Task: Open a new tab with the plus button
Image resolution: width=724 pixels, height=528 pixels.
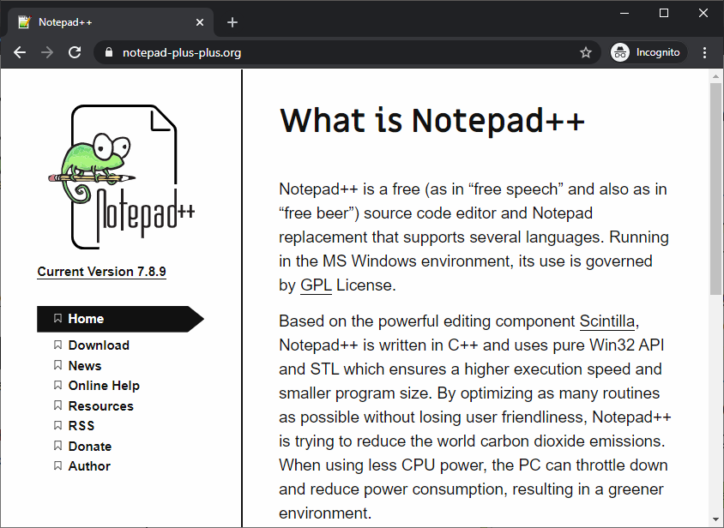Action: (232, 22)
